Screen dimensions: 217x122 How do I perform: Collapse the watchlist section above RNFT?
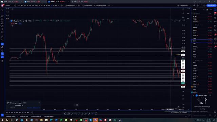click(x=194, y=25)
